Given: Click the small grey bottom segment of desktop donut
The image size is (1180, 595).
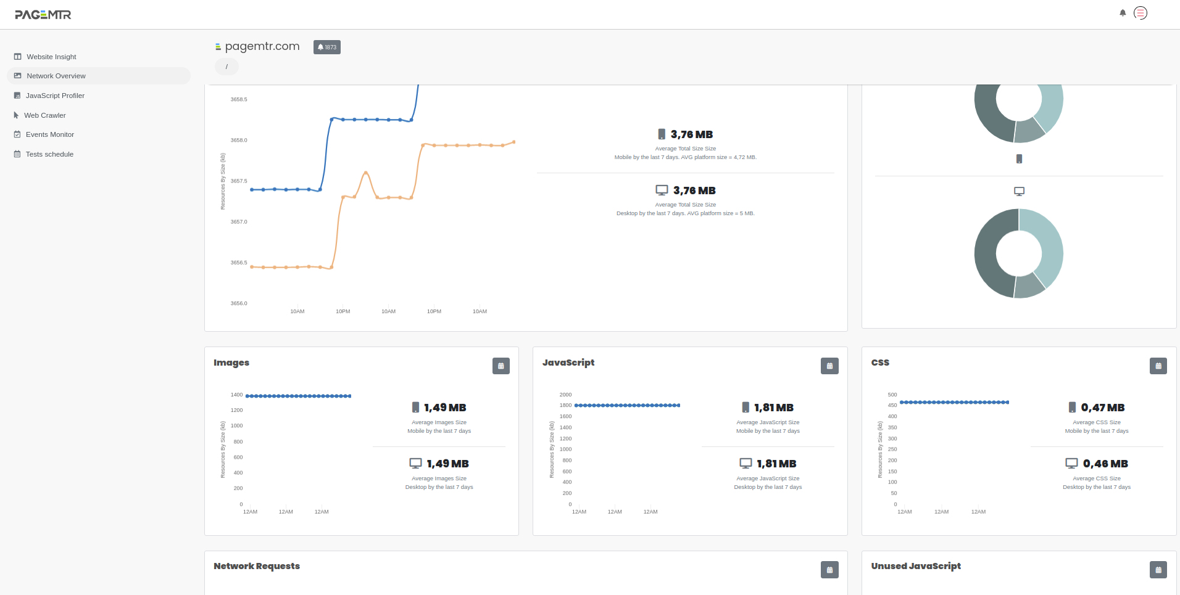Looking at the screenshot, I should [1029, 286].
